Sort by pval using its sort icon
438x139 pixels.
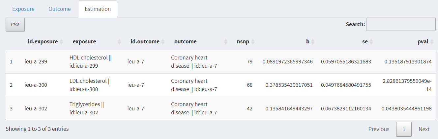pyautogui.click(x=432, y=42)
